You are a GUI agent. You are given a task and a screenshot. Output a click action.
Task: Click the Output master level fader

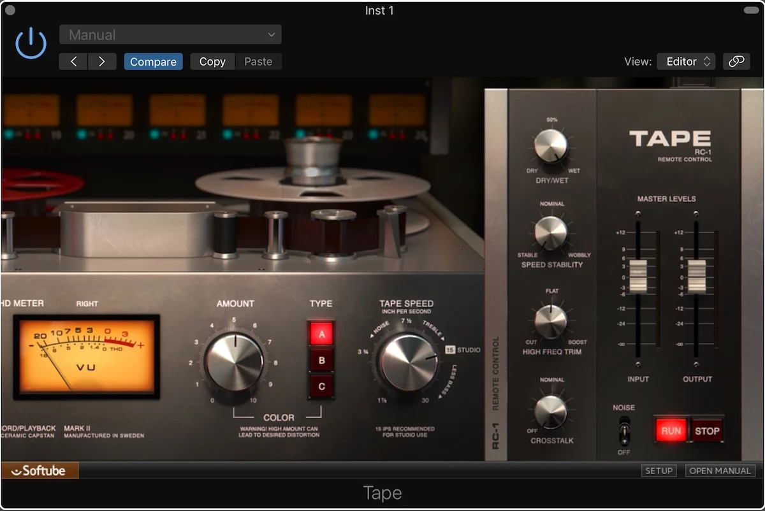697,277
